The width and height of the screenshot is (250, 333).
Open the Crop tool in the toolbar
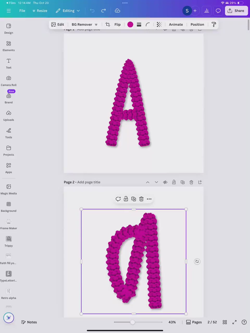108,24
